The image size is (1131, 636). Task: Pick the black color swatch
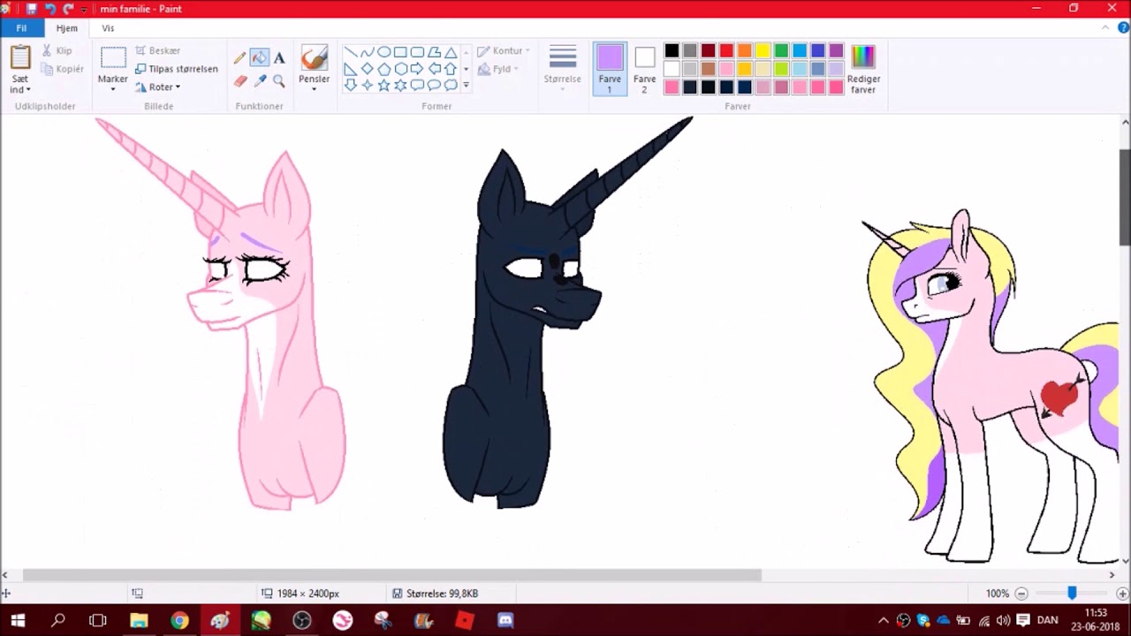[x=672, y=51]
